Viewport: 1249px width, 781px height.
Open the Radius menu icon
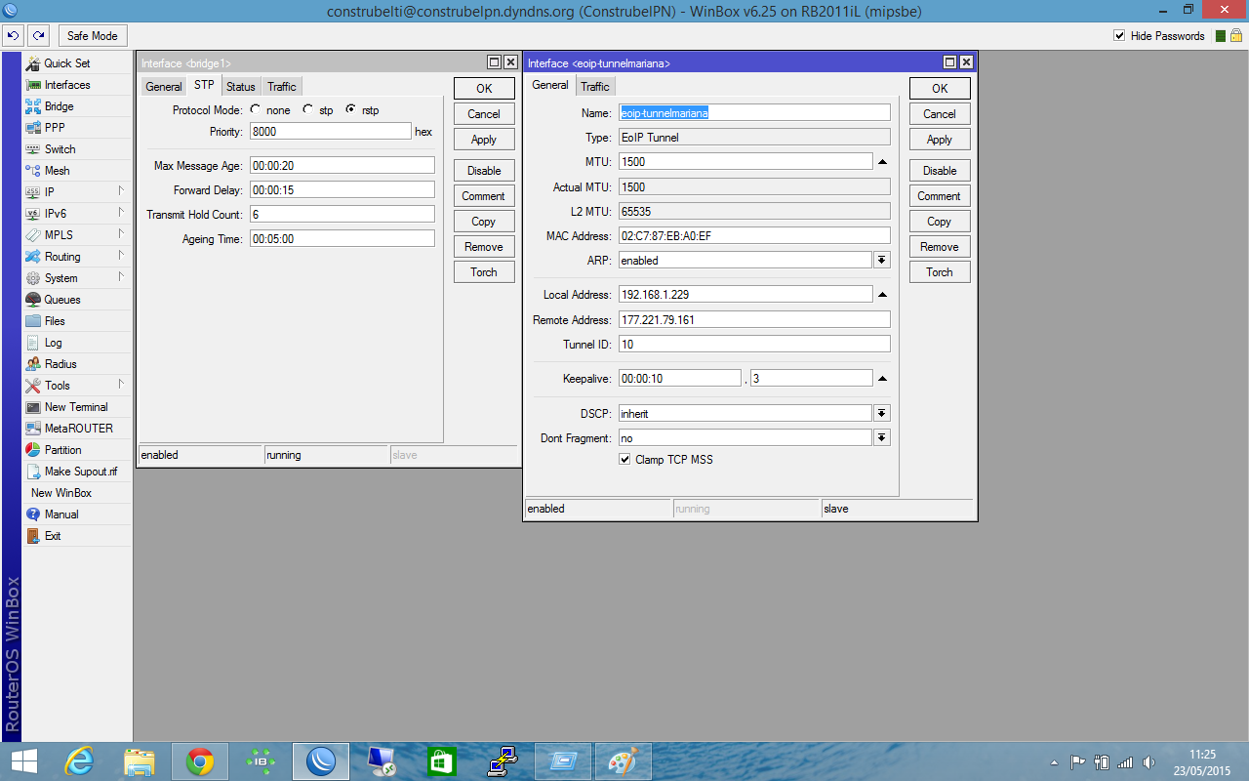tap(33, 364)
